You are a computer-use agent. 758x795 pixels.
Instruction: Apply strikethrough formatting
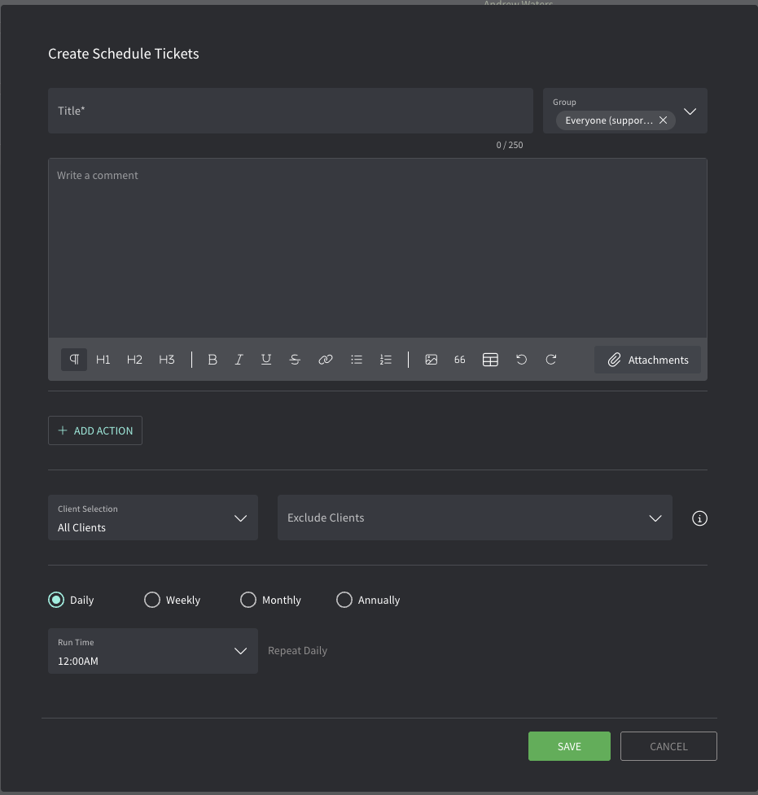tap(295, 360)
